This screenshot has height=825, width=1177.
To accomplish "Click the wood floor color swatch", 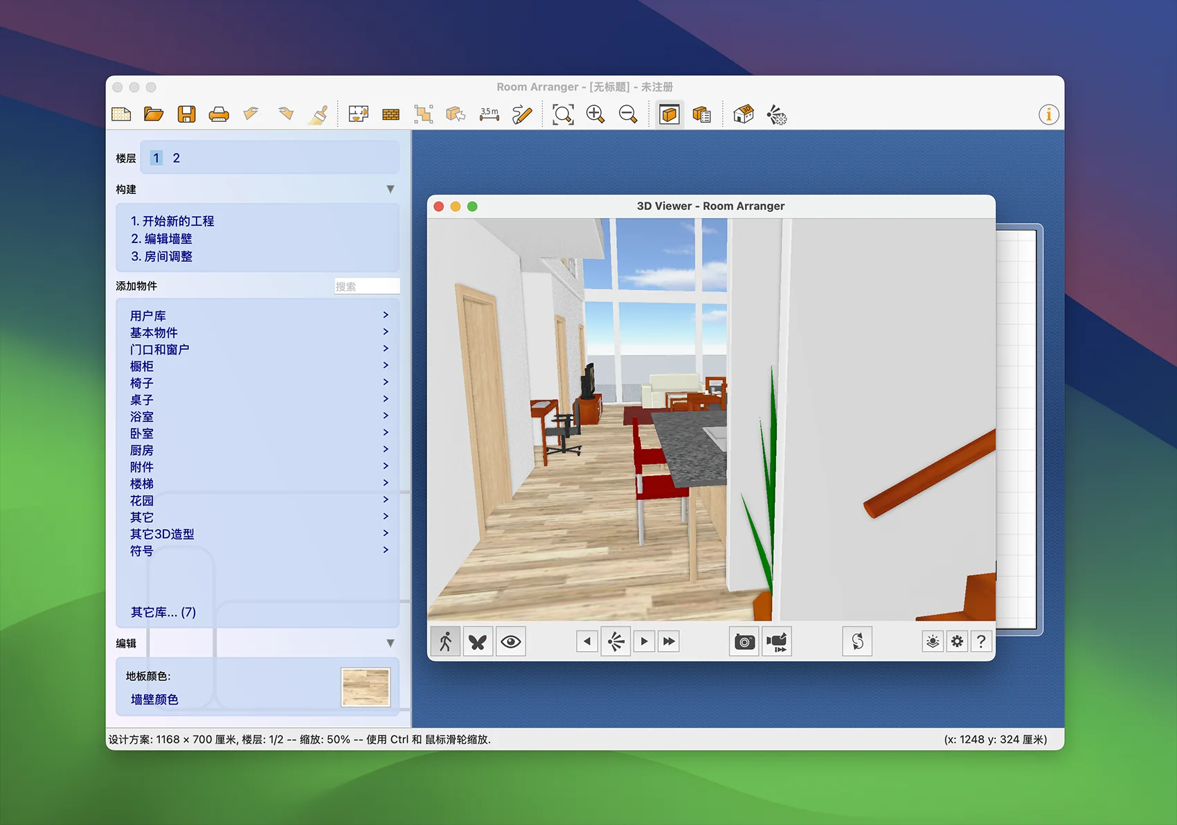I will pyautogui.click(x=366, y=687).
